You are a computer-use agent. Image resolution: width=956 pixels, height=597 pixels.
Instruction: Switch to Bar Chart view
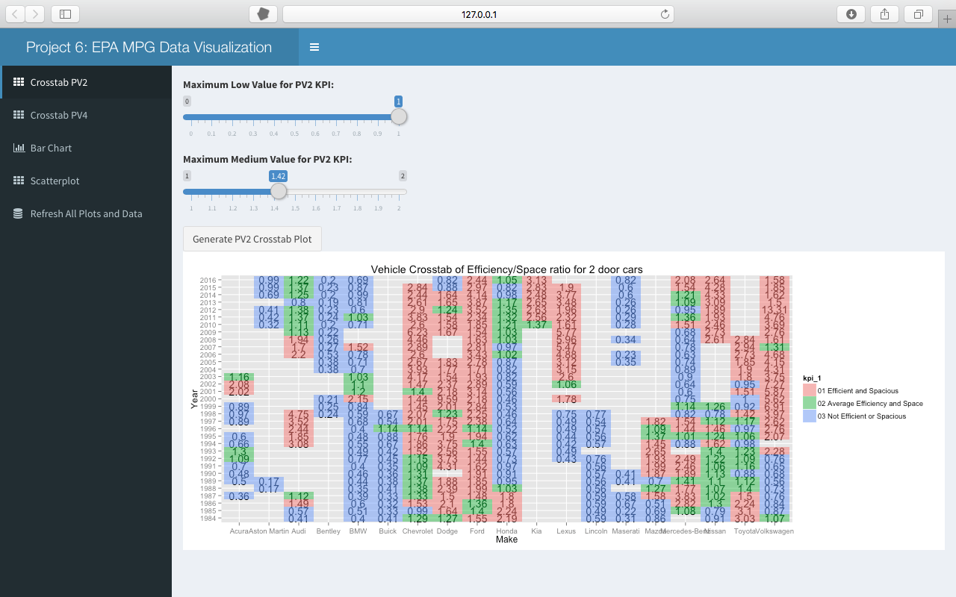[x=86, y=148]
